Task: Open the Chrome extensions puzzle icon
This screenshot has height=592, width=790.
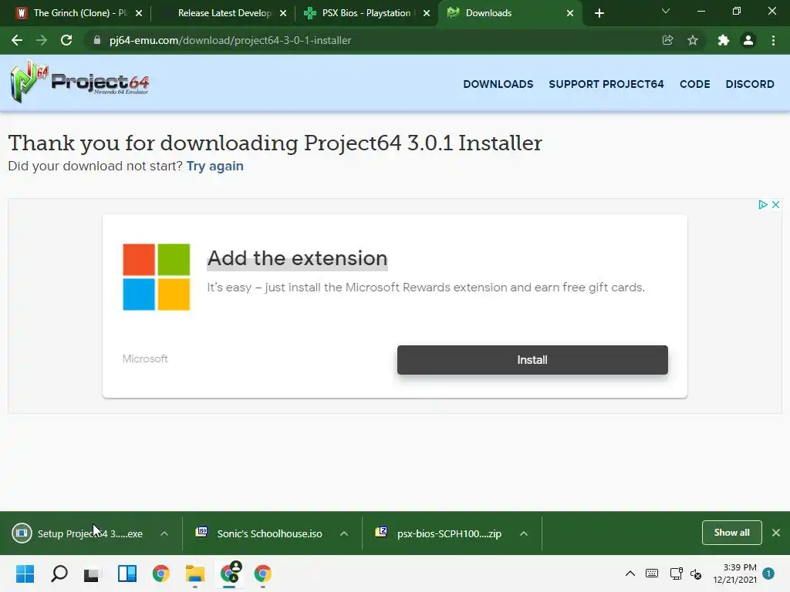Action: pyautogui.click(x=724, y=40)
